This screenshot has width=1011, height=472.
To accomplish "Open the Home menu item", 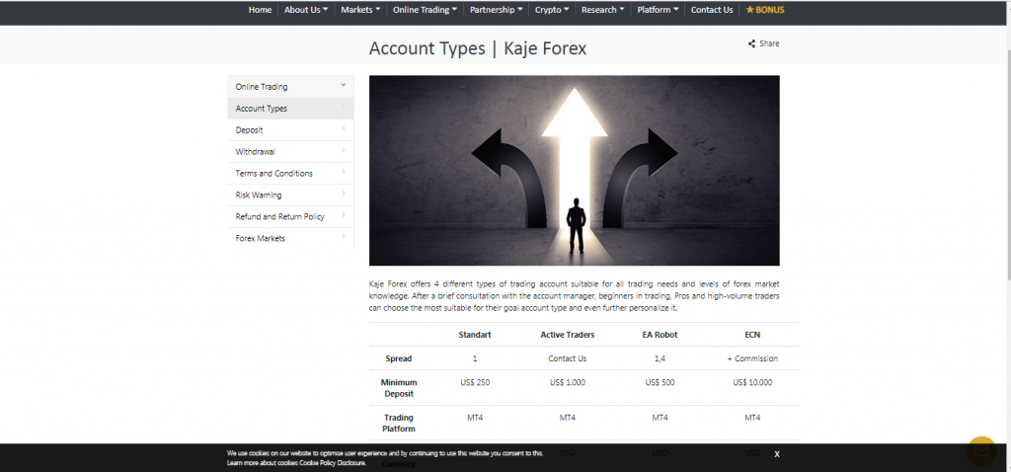I will [260, 10].
